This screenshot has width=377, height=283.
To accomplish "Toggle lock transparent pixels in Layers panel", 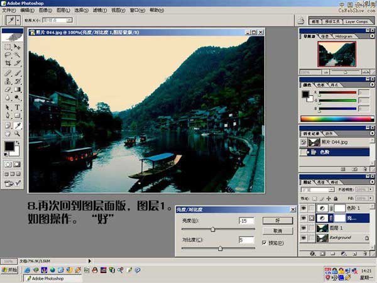I will (x=315, y=199).
